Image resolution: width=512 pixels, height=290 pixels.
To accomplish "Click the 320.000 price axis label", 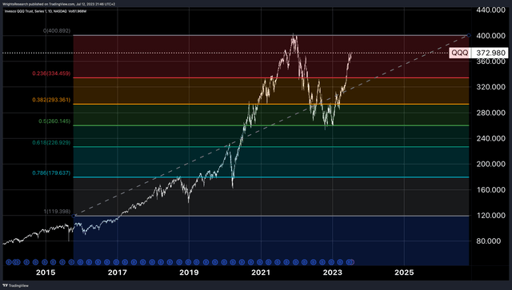I will pyautogui.click(x=490, y=87).
